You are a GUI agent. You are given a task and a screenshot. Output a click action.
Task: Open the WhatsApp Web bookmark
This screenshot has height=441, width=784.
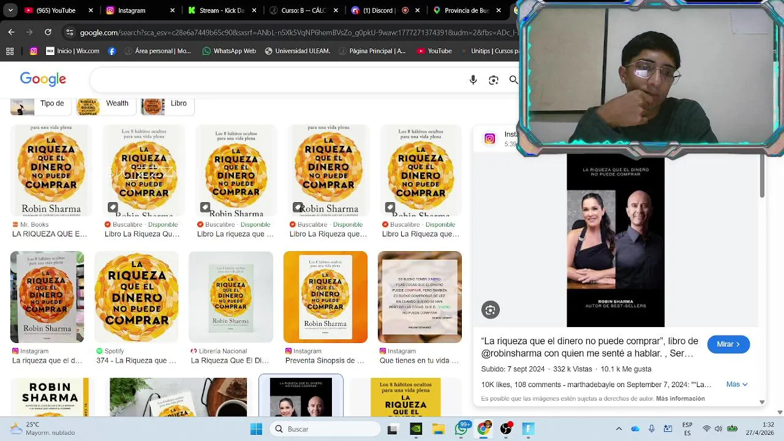point(229,51)
